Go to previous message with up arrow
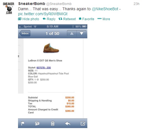This screenshot has width=158, height=130. 72,33
